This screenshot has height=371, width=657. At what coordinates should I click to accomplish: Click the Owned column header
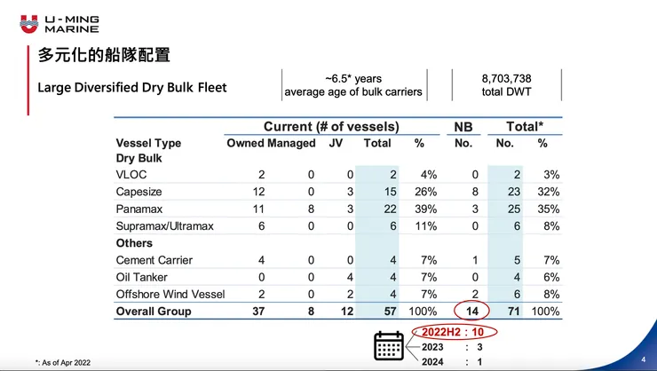(x=247, y=143)
